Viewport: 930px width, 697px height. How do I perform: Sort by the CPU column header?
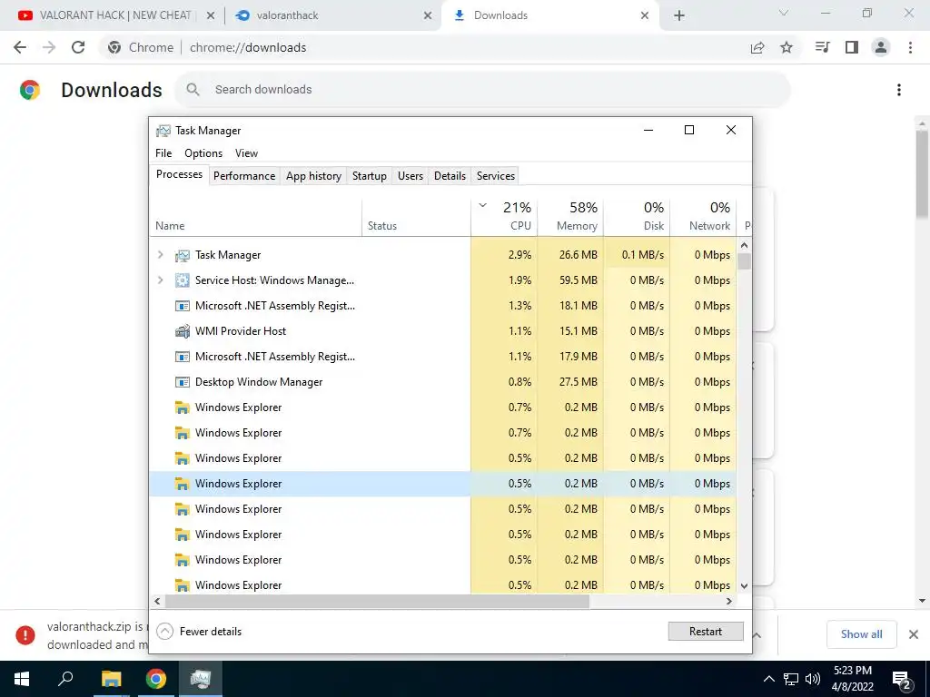click(x=504, y=216)
